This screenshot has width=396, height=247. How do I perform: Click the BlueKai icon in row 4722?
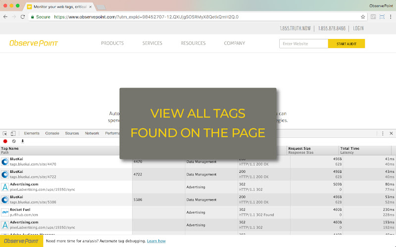pos(5,174)
